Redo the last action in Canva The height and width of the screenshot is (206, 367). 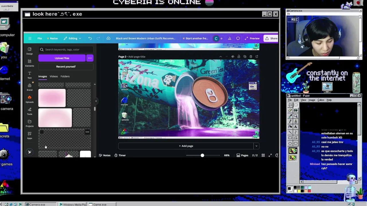pyautogui.click(x=98, y=38)
